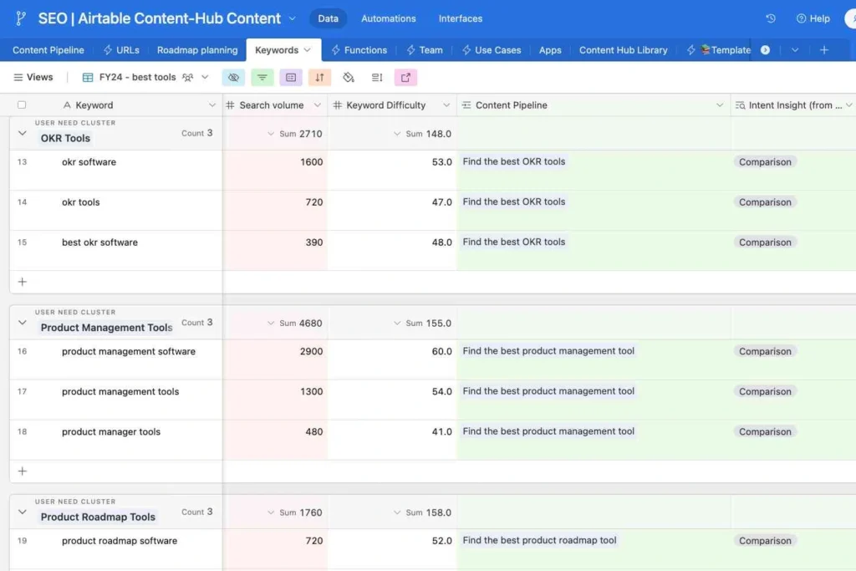Switch to the Interfaces tab
The width and height of the screenshot is (856, 571).
(461, 18)
